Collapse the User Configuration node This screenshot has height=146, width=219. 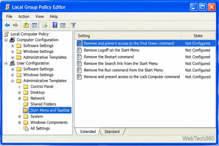(6, 64)
